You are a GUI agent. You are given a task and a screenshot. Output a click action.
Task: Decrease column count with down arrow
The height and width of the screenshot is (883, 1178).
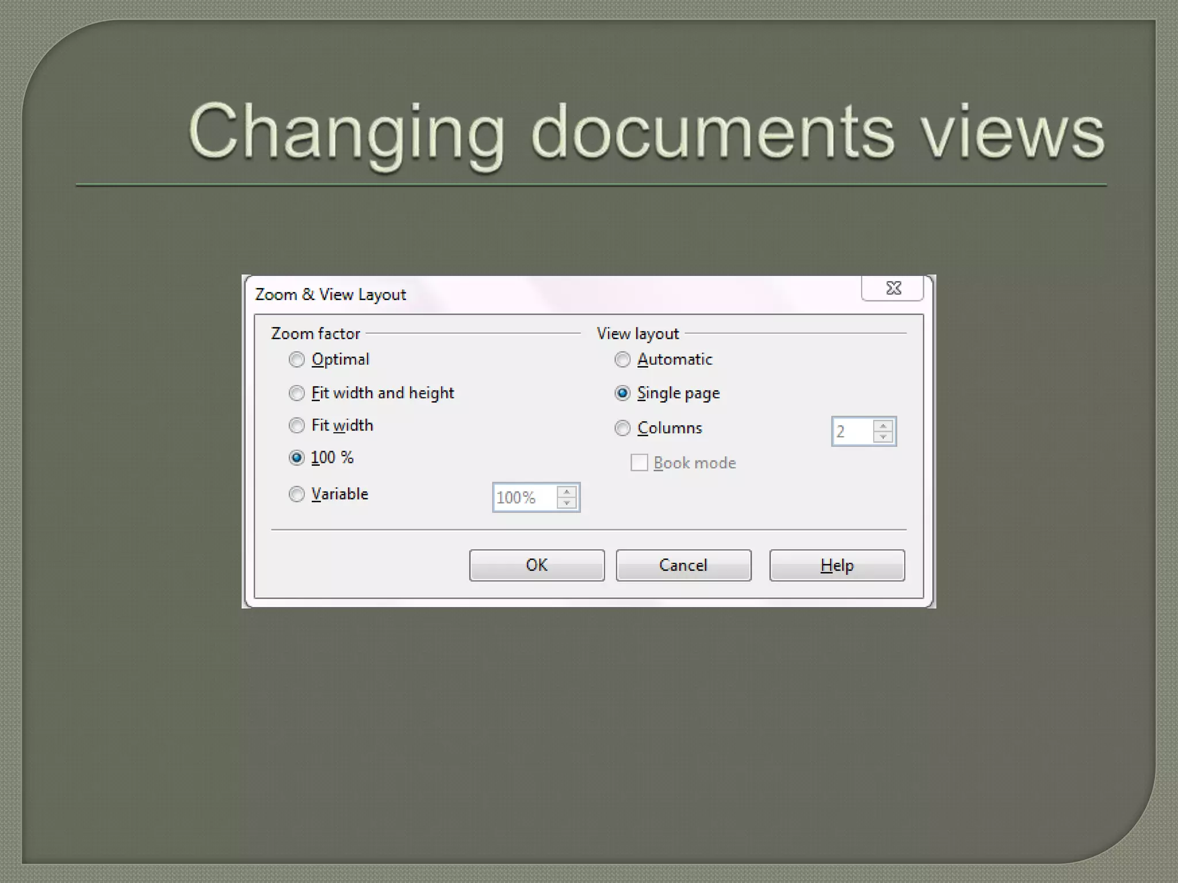pos(882,437)
